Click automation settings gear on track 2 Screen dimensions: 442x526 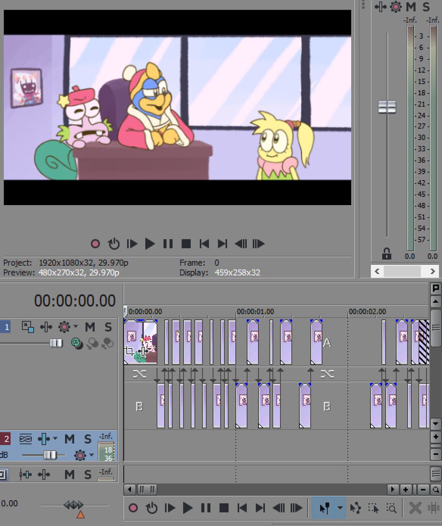click(x=80, y=455)
